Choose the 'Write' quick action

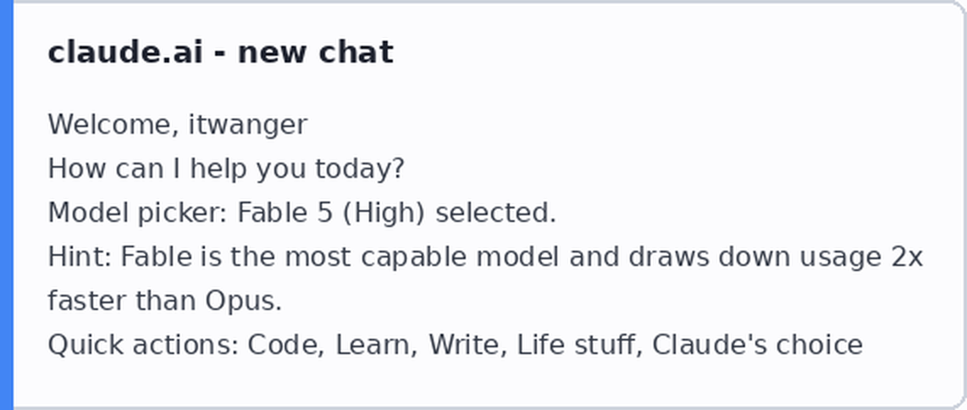coord(467,346)
